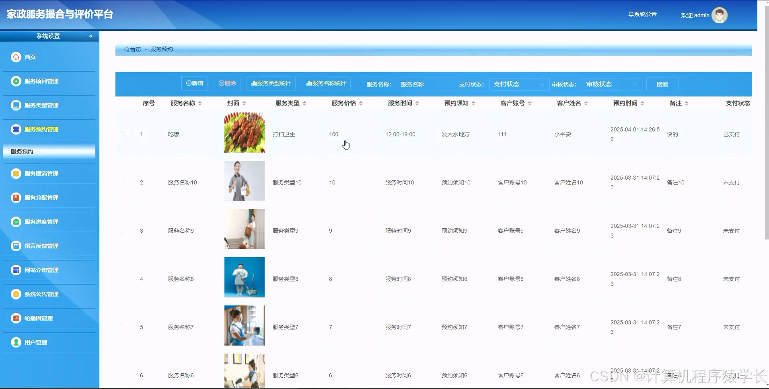This screenshot has height=389, width=769.
Task: Select the 留言反馈管理 icon
Action: click(x=16, y=246)
